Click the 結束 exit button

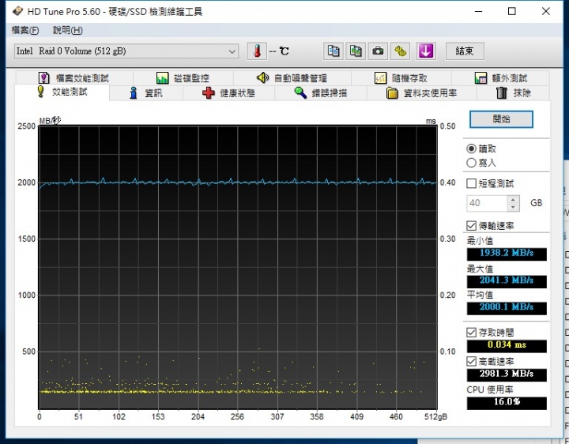(465, 51)
